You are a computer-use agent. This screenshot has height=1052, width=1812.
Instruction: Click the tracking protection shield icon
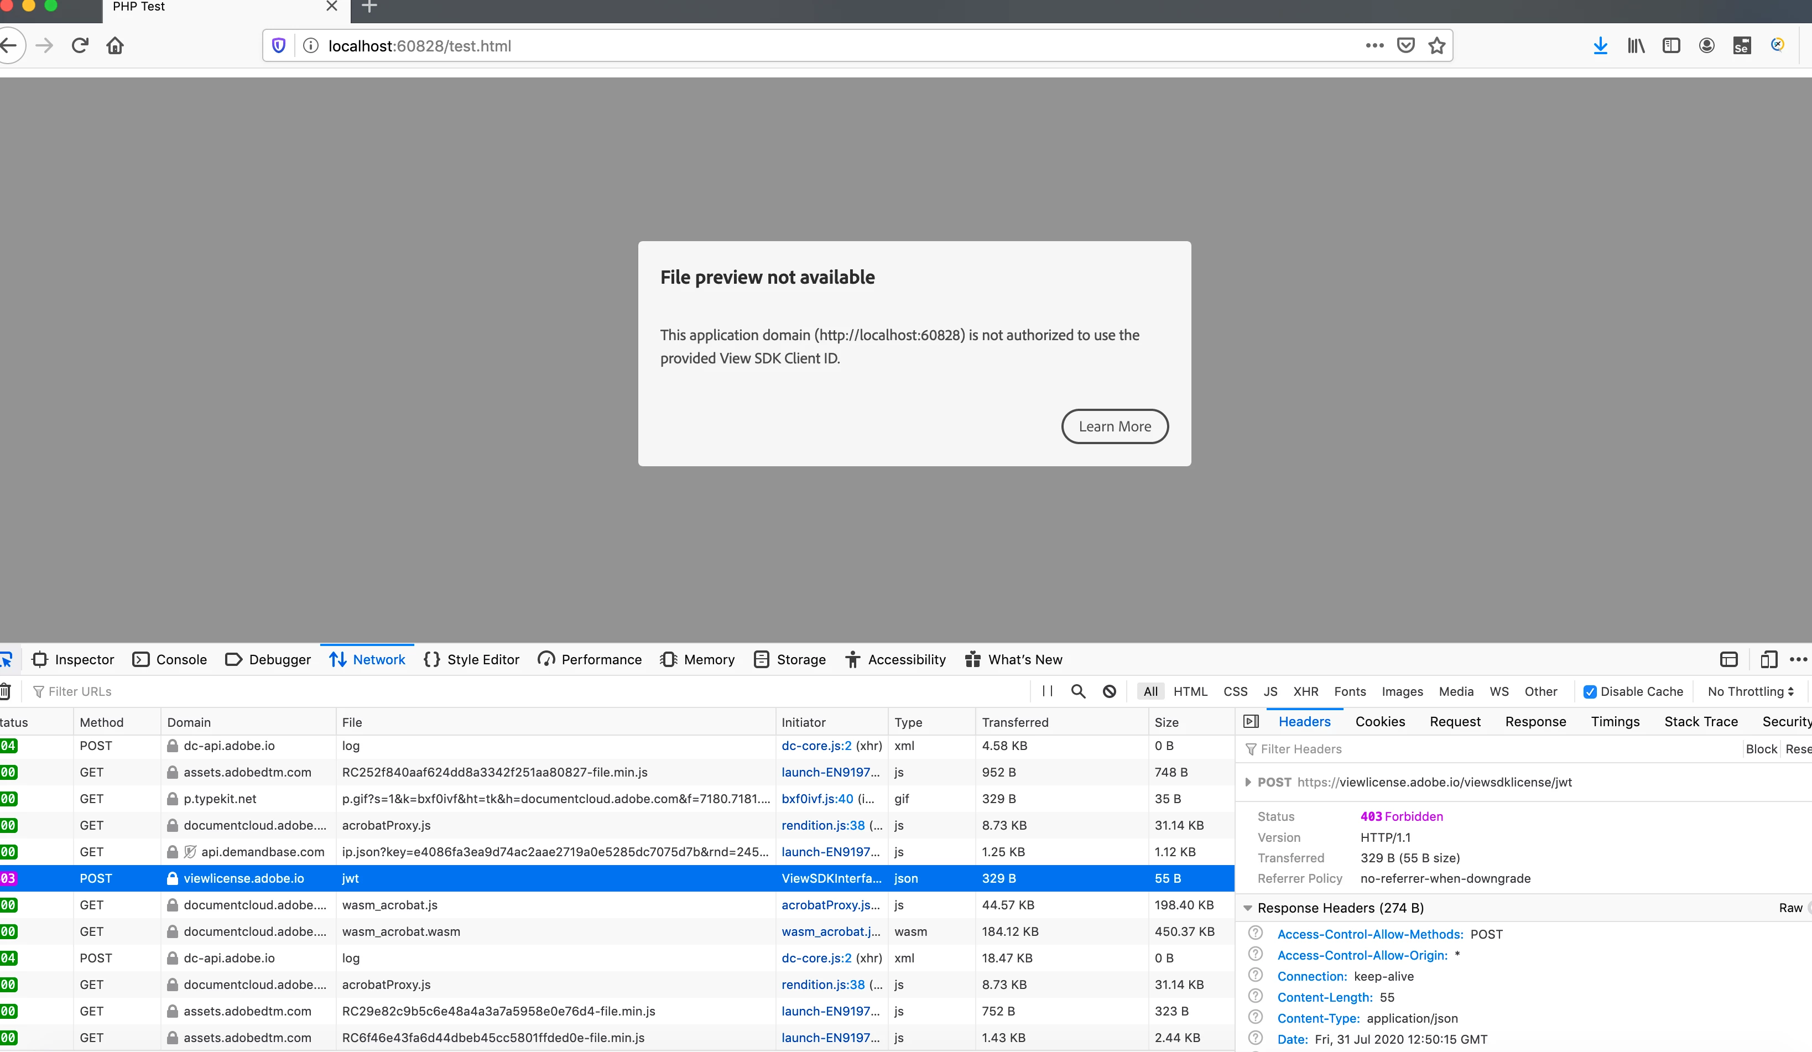[x=279, y=45]
